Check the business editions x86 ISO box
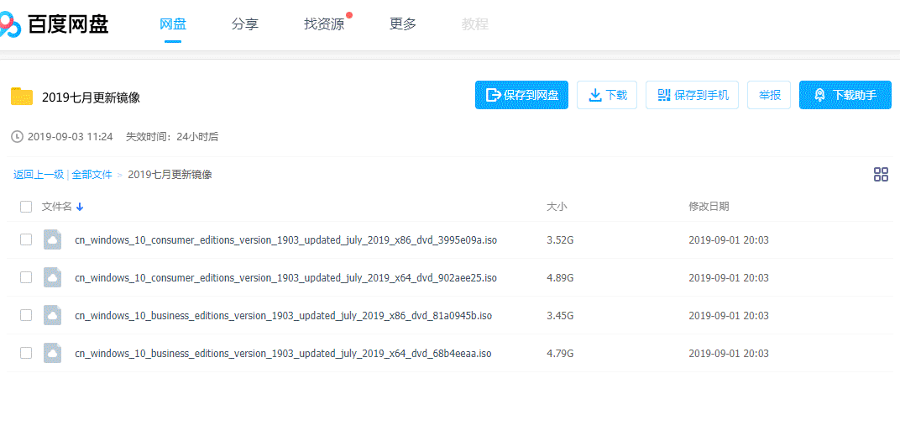The width and height of the screenshot is (900, 447). pos(26,315)
